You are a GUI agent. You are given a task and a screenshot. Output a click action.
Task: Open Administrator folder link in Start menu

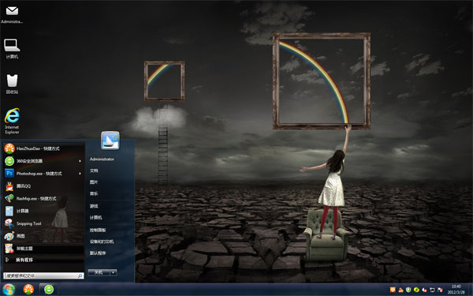(102, 159)
